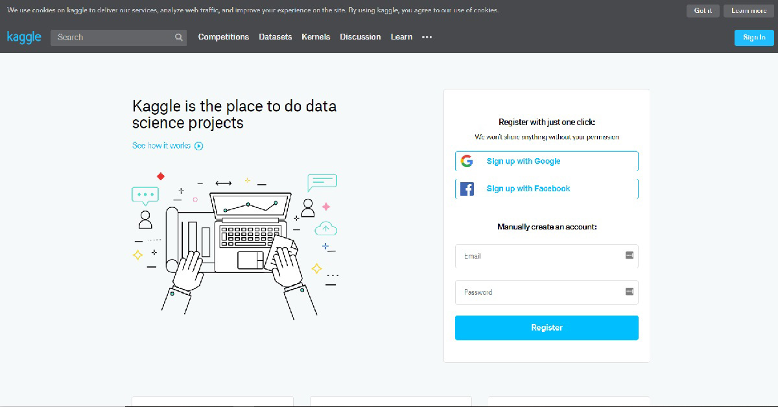Screen dimensions: 778x407
Task: Click the icon inside the Email field
Action: 628,255
